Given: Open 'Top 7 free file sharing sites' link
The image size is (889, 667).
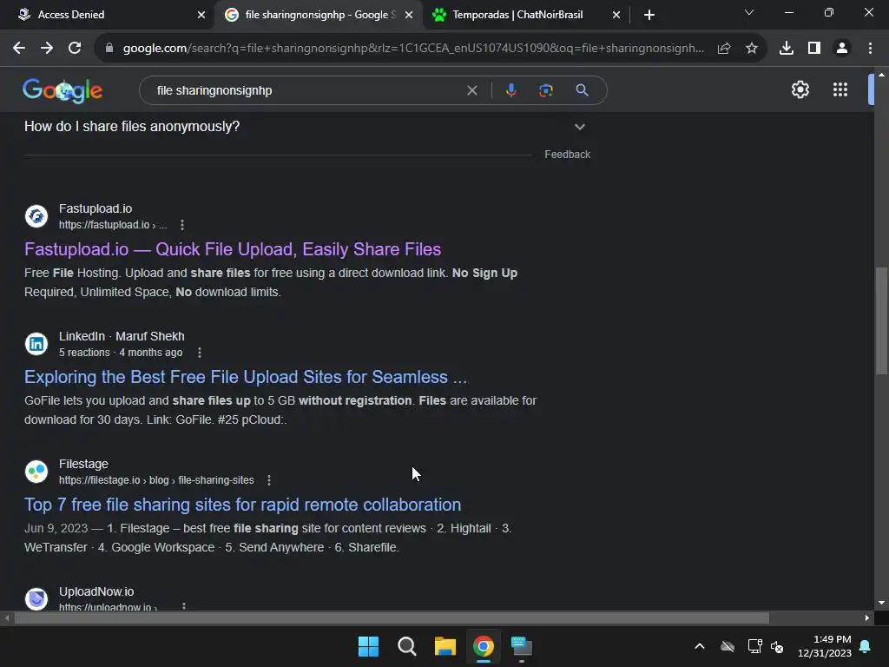Looking at the screenshot, I should tap(243, 505).
